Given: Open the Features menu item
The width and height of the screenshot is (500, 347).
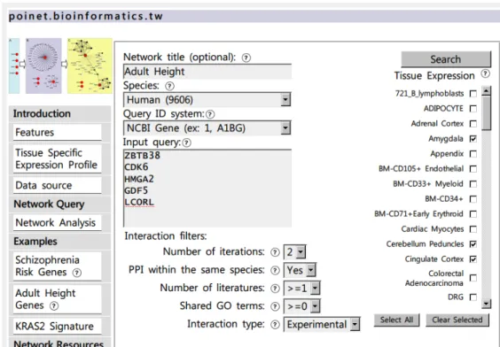Looking at the screenshot, I should 57,133.
